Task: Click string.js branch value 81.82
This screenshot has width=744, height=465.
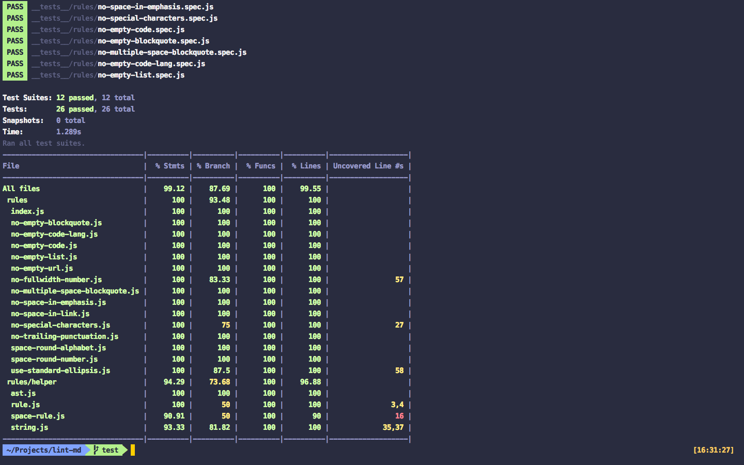Action: [x=220, y=427]
